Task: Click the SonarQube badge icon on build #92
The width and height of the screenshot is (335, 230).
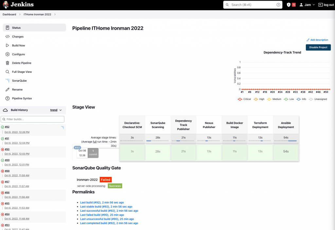Action: click(62, 127)
